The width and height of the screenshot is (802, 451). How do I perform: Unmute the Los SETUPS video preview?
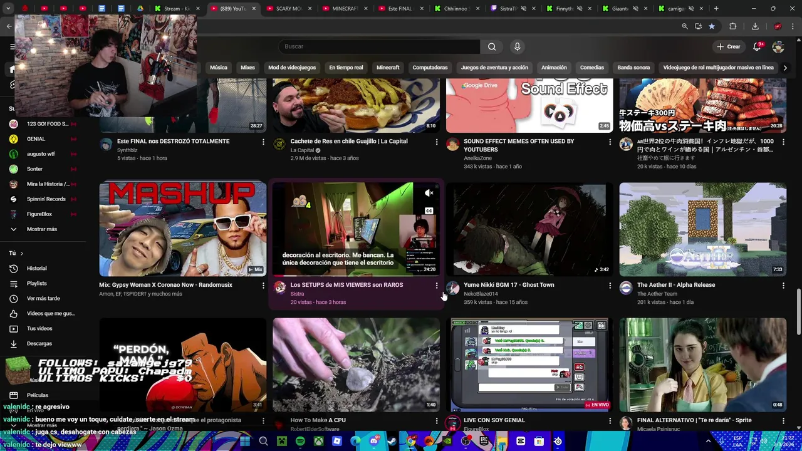tap(429, 193)
